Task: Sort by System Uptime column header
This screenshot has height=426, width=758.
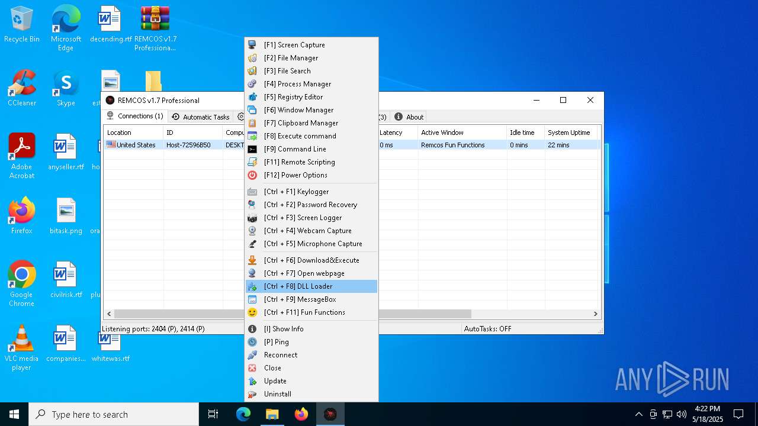Action: pyautogui.click(x=571, y=133)
